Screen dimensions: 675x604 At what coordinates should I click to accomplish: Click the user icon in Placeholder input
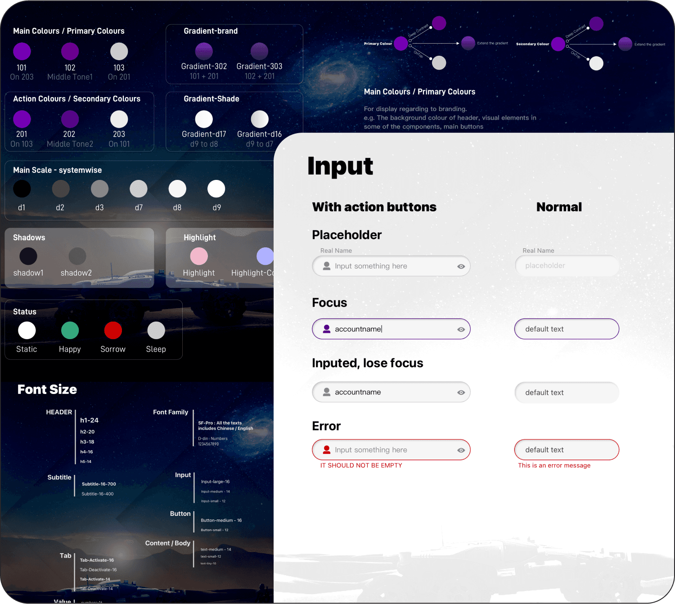[327, 266]
